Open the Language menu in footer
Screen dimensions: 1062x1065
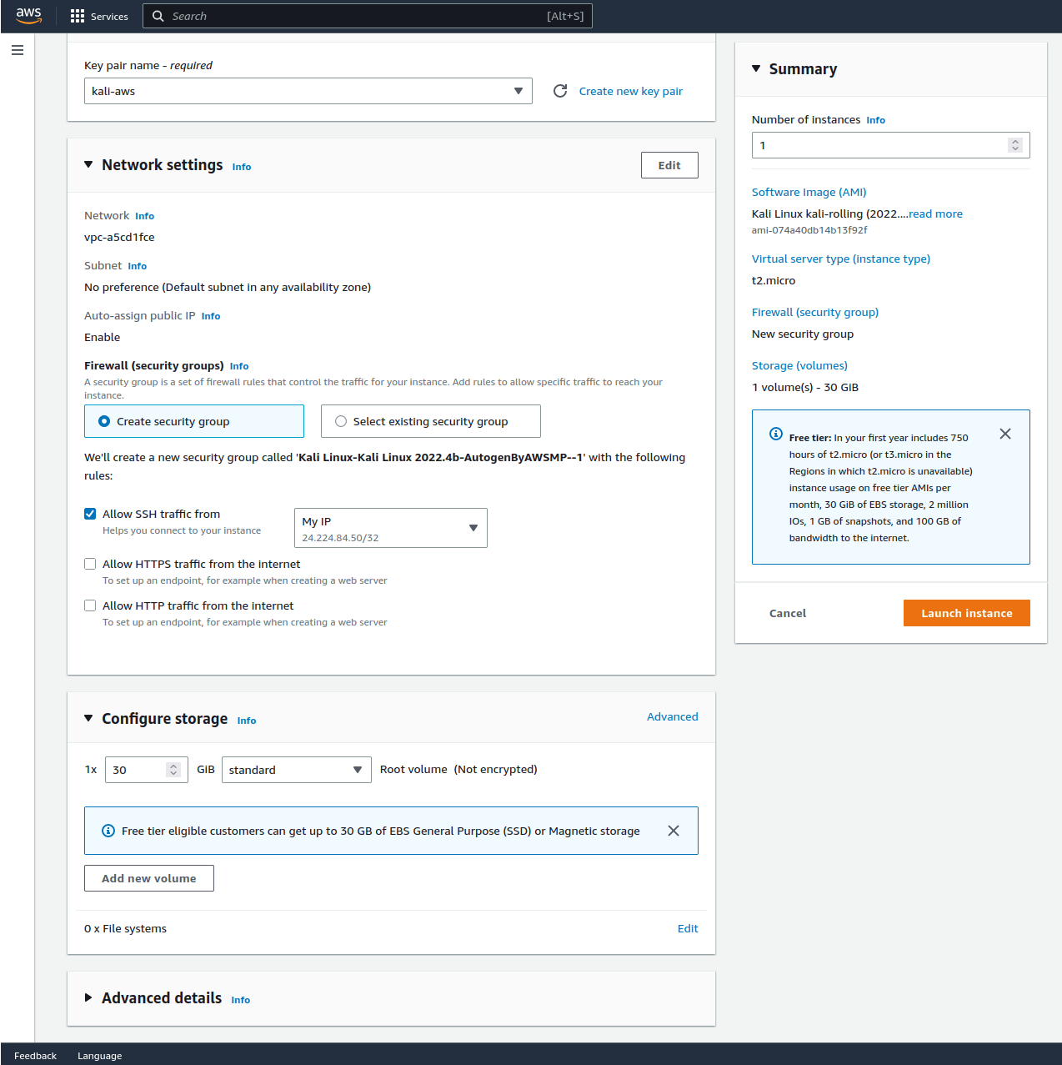click(99, 1056)
